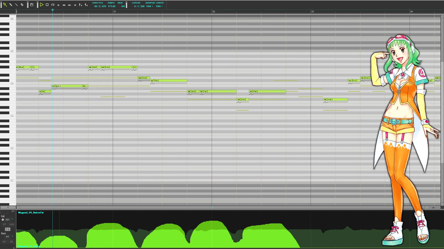Click measure 63 on the ruler
Screen dimensions: 444x249
313,12
